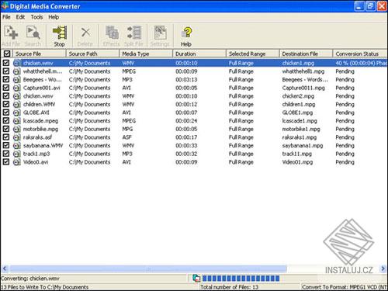The image size is (388, 291).
Task: Click the 'Total number of Files: 13' status text
Action: point(230,287)
